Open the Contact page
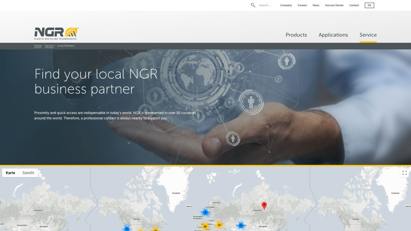Image resolution: width=411 pixels, height=231 pixels. point(354,5)
